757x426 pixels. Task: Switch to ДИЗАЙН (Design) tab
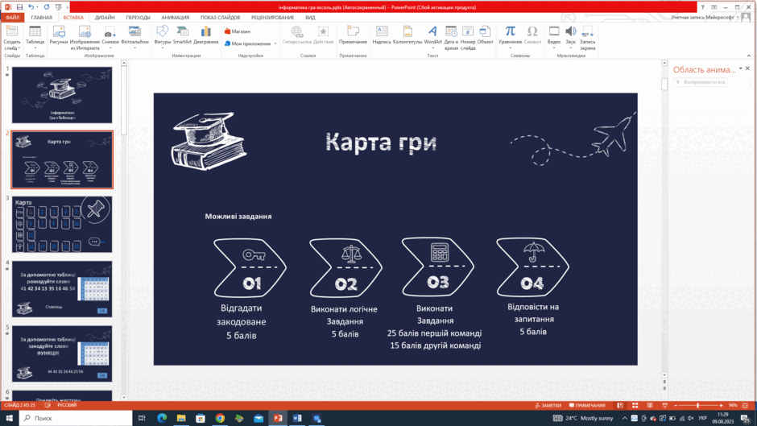(105, 18)
